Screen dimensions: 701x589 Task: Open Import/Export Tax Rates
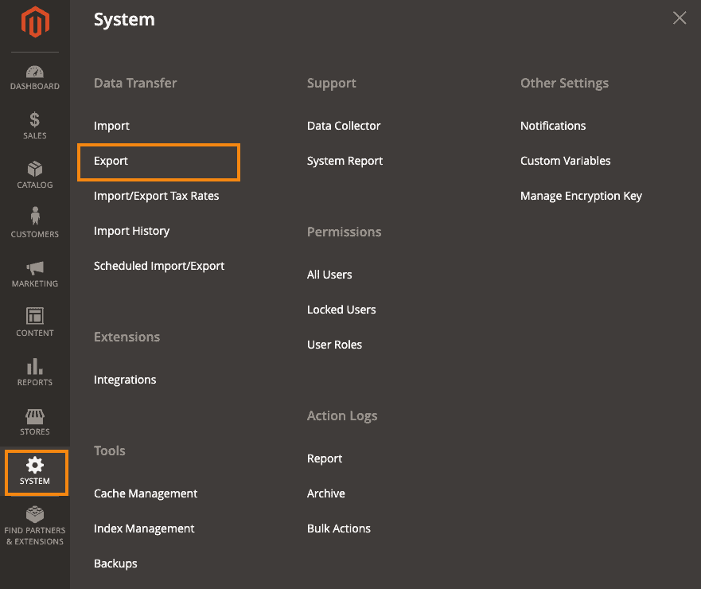point(157,196)
